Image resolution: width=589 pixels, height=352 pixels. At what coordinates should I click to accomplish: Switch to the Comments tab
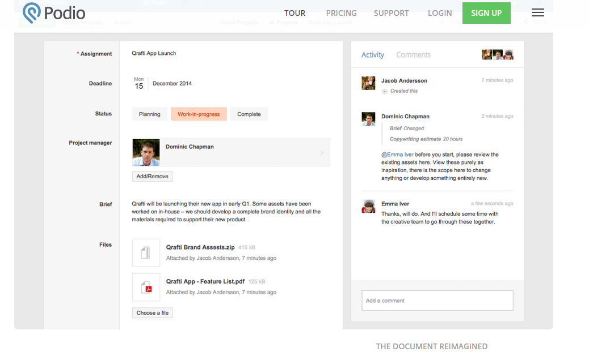(413, 55)
